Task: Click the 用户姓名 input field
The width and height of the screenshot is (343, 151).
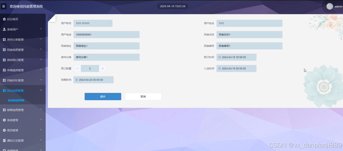Action: click(x=249, y=23)
